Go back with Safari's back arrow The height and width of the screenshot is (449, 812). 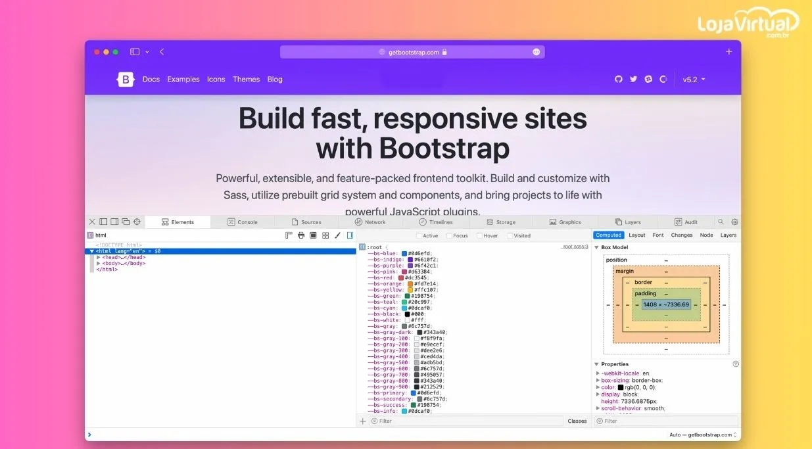pos(162,52)
